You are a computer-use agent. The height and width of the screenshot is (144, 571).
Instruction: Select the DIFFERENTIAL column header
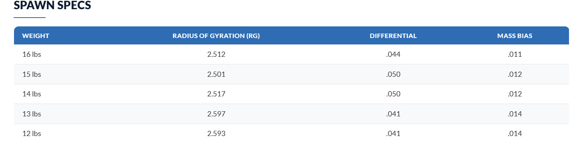(393, 36)
